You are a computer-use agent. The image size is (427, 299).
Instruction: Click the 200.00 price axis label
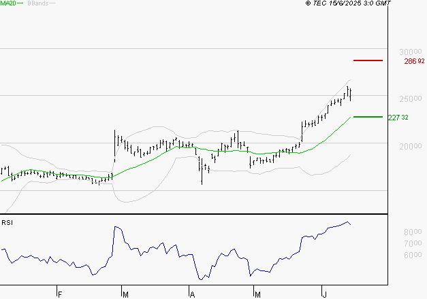click(x=411, y=147)
